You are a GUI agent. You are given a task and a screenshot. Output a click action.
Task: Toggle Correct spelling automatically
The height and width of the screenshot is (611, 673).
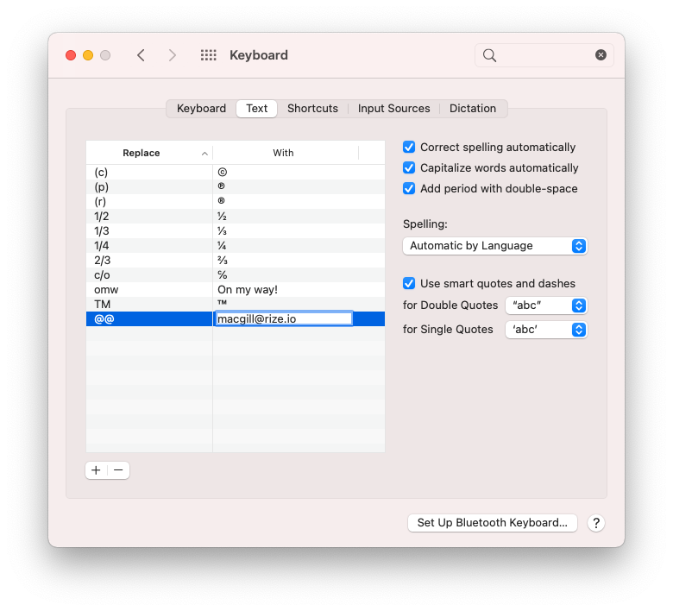click(x=409, y=148)
